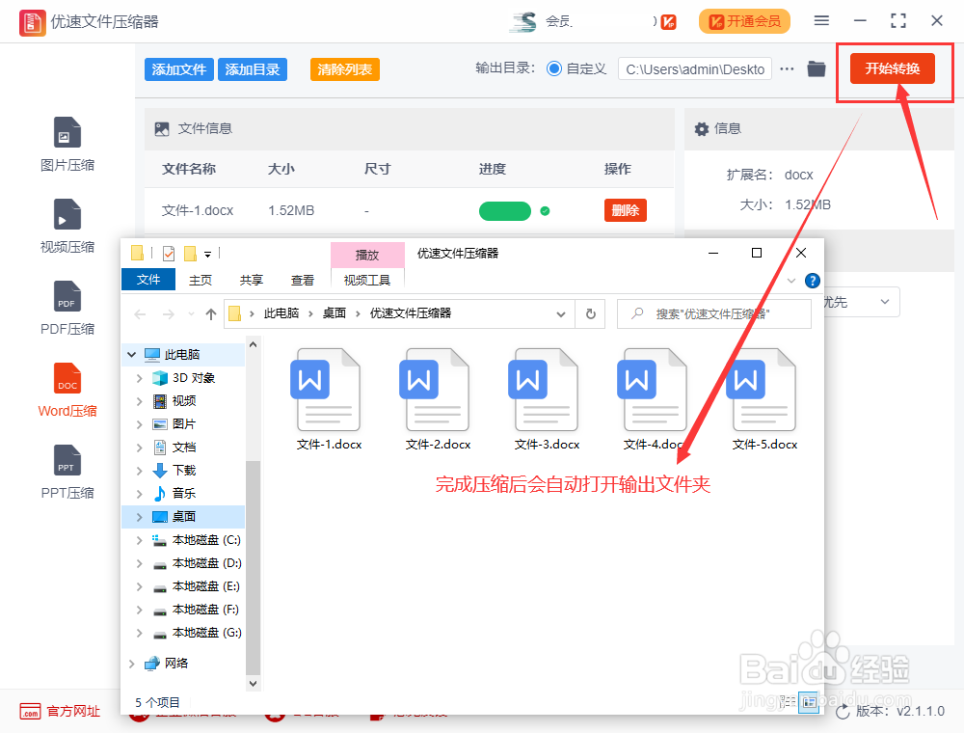Click the 开始转换 button
Image resolution: width=964 pixels, height=733 pixels.
892,68
